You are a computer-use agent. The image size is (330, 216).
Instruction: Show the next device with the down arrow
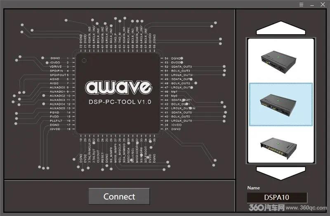(281, 173)
